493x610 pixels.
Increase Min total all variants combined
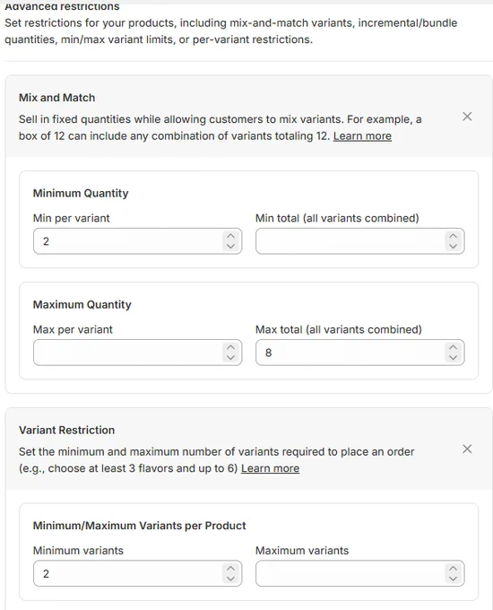pyautogui.click(x=453, y=236)
